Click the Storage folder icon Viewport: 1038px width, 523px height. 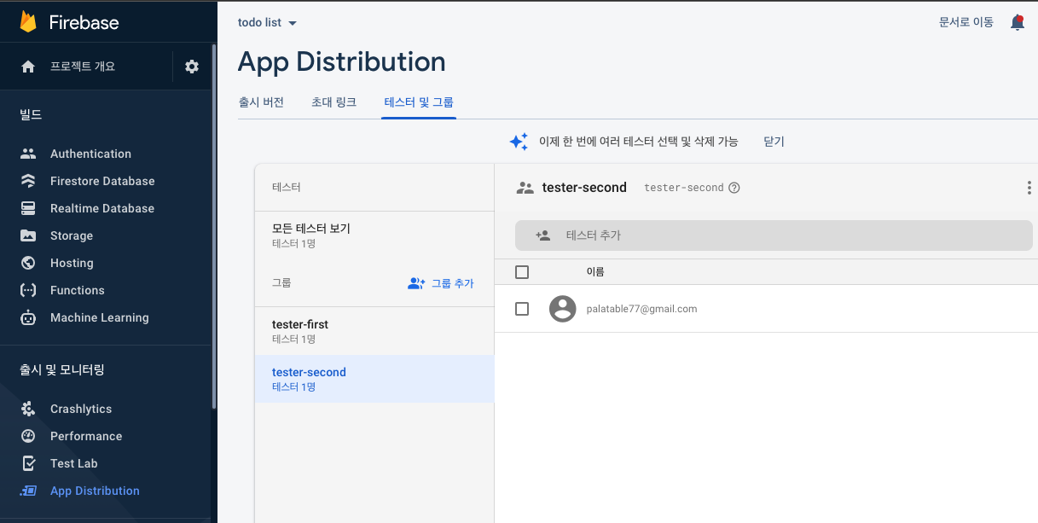(x=28, y=235)
